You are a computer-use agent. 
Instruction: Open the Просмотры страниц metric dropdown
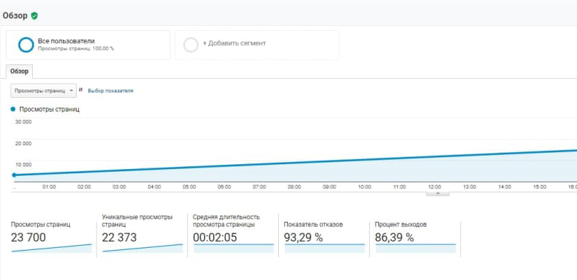(x=43, y=90)
